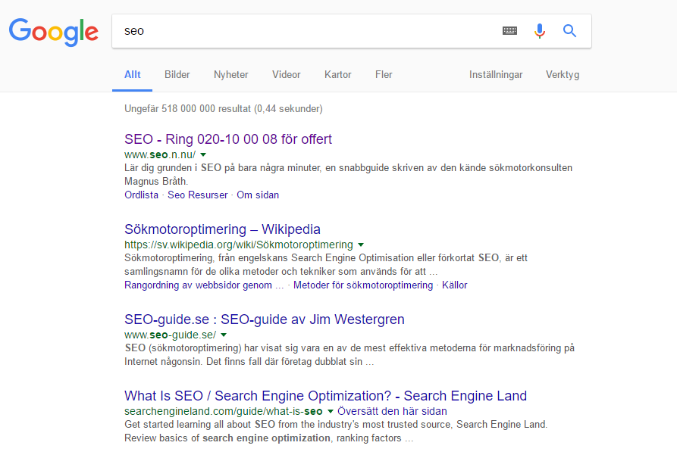Open the Videor tab
The height and width of the screenshot is (455, 677).
287,75
